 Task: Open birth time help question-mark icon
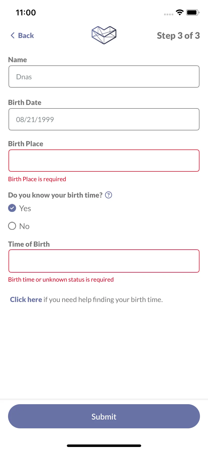(x=109, y=195)
